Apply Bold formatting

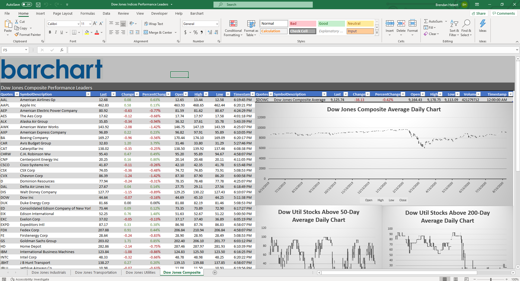tap(50, 32)
